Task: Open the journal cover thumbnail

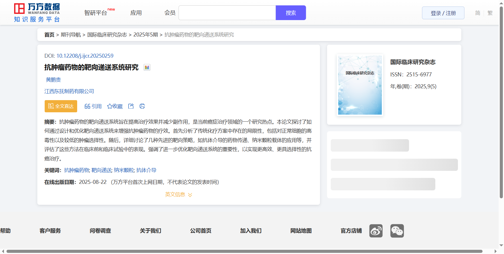Action: coord(360,85)
